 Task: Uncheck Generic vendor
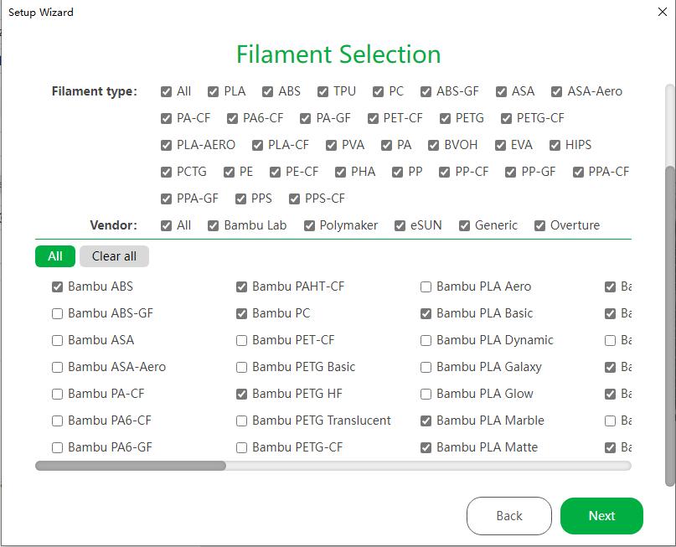[x=464, y=226]
